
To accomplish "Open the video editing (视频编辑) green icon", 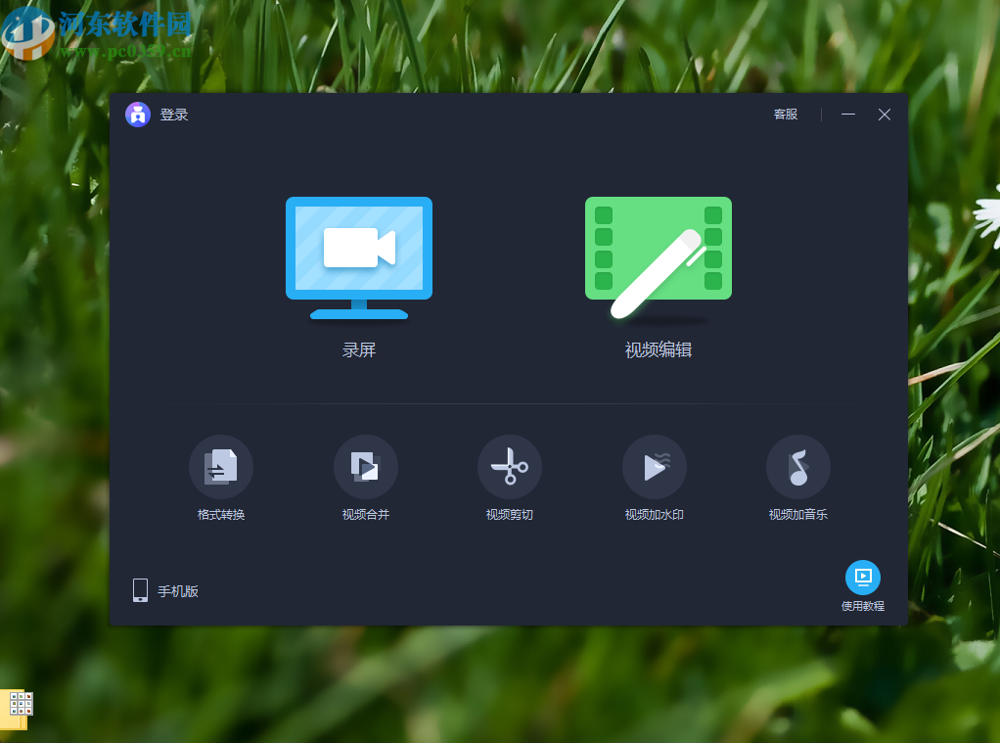I will (x=659, y=257).
